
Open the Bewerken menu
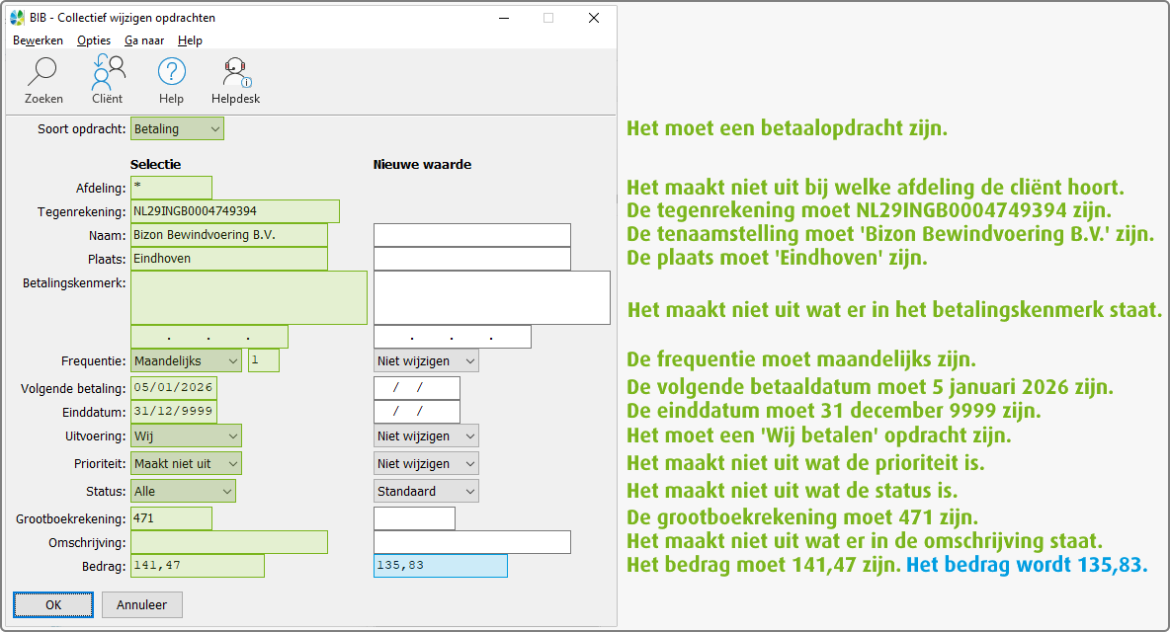pos(38,40)
